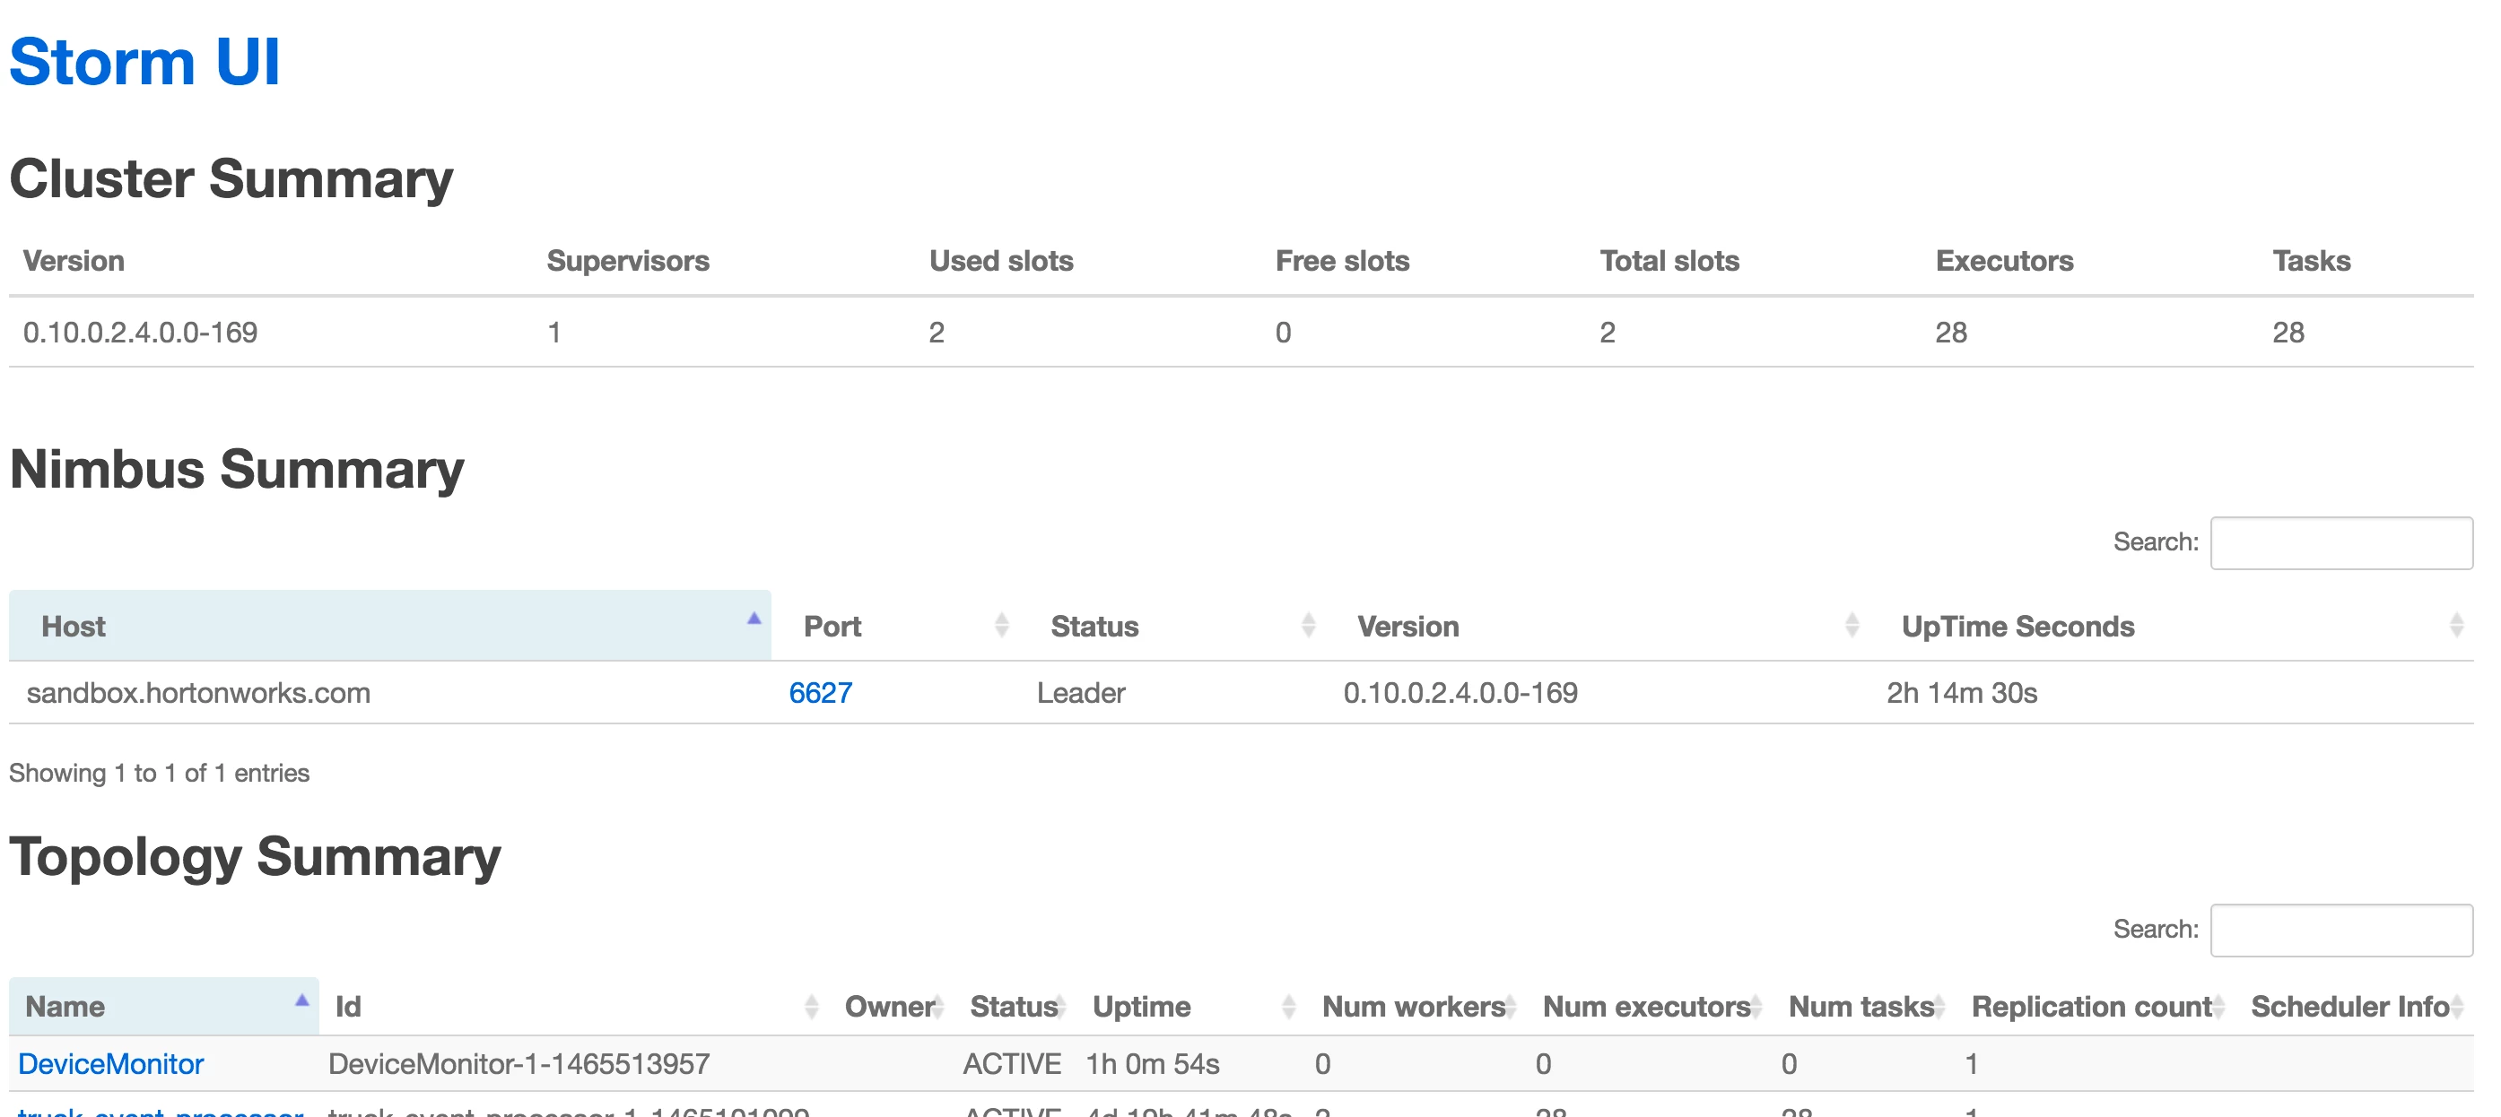This screenshot has width=2501, height=1117.
Task: Sort Nimbus Version column via its arrows
Action: click(1852, 625)
